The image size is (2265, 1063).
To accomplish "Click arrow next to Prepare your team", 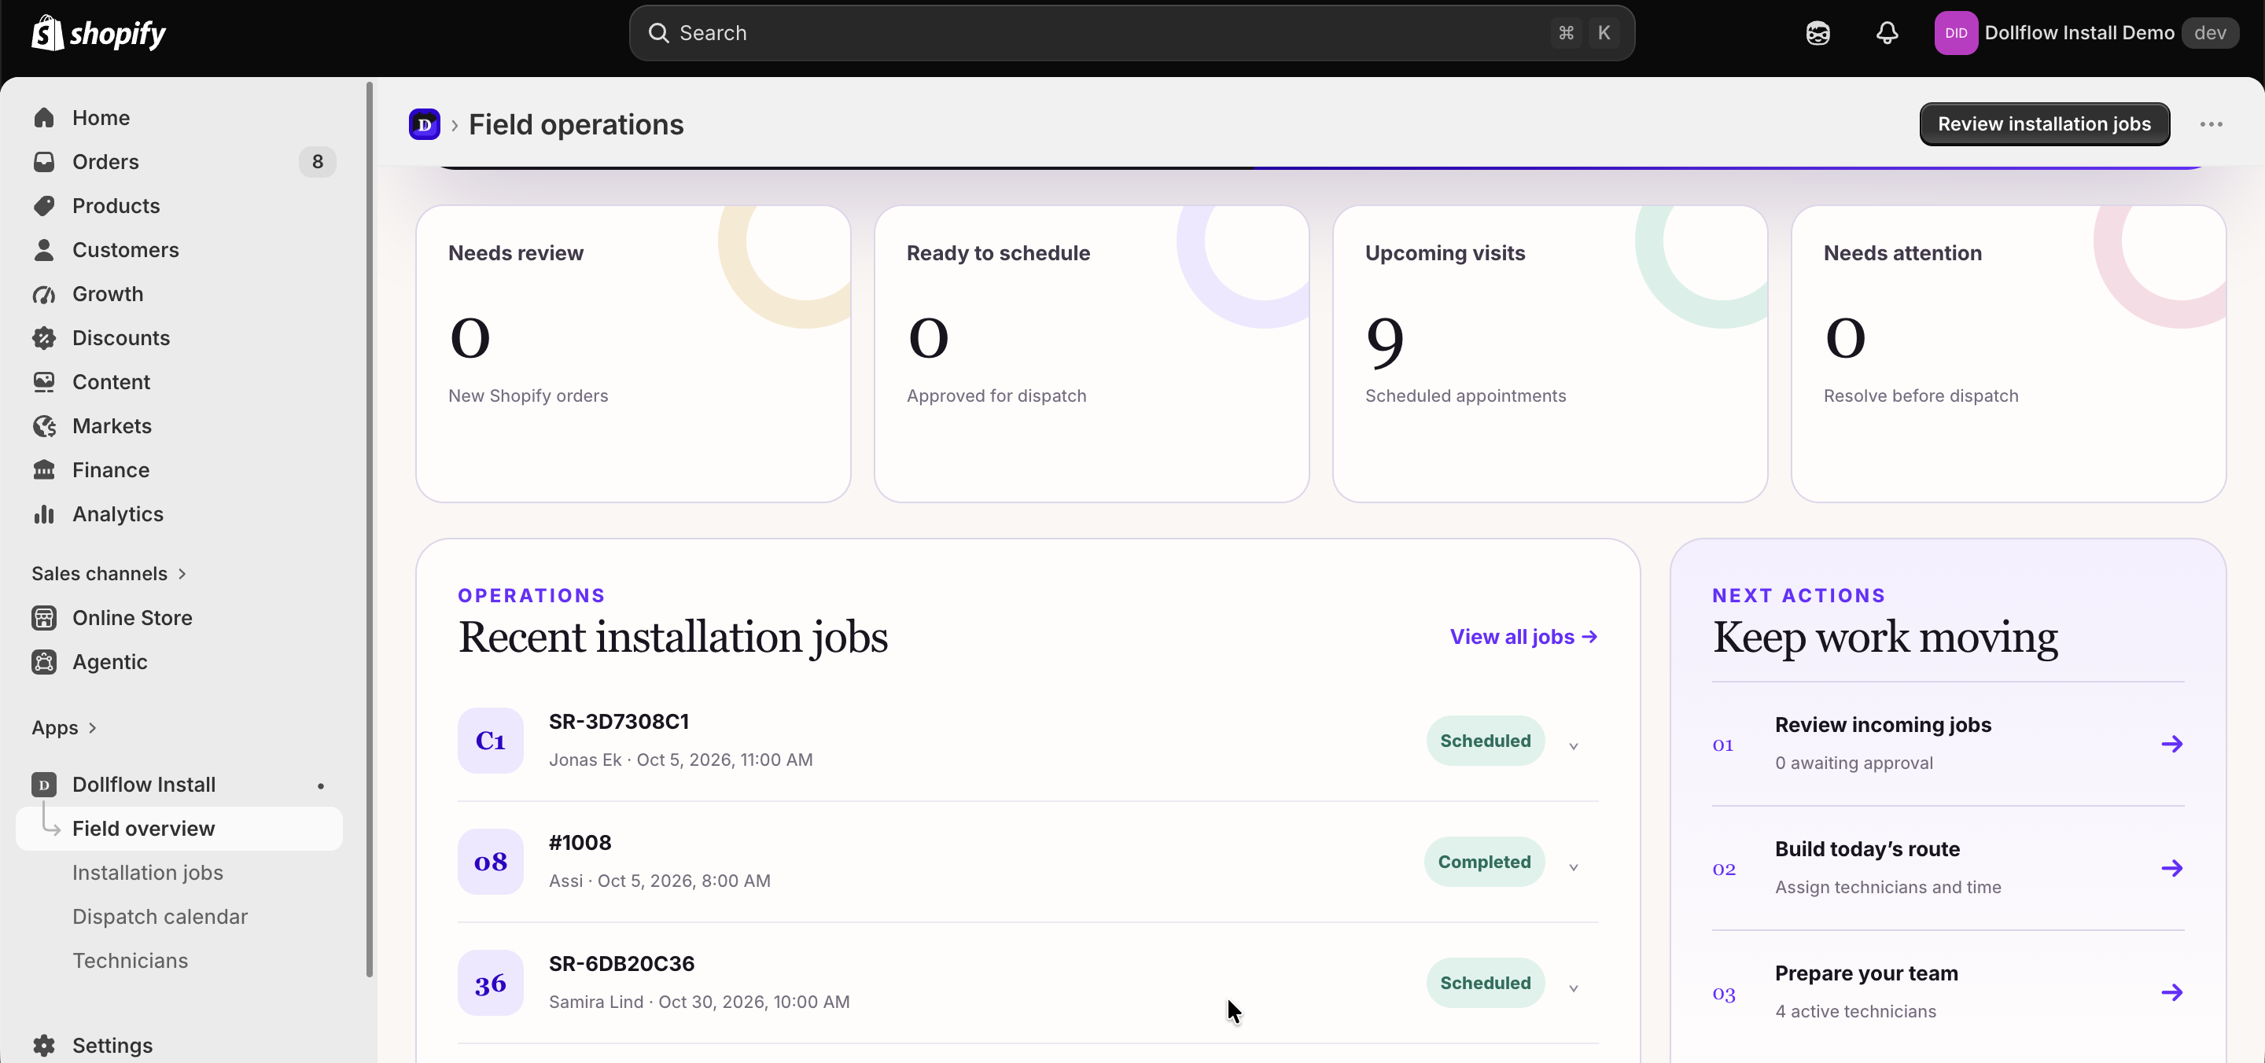I will tap(2171, 993).
